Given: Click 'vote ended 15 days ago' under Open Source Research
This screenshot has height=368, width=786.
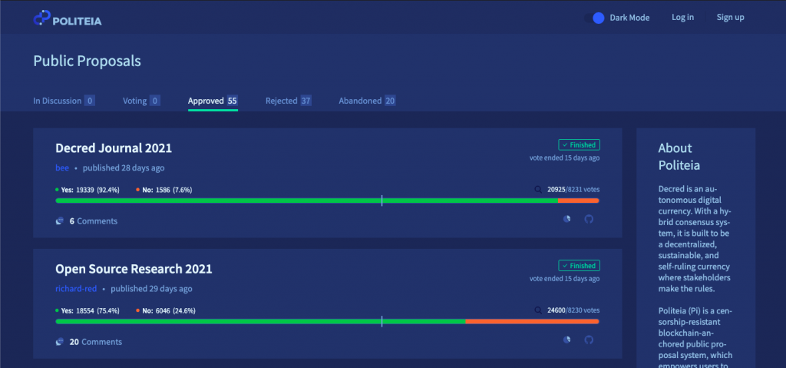Looking at the screenshot, I should [564, 279].
